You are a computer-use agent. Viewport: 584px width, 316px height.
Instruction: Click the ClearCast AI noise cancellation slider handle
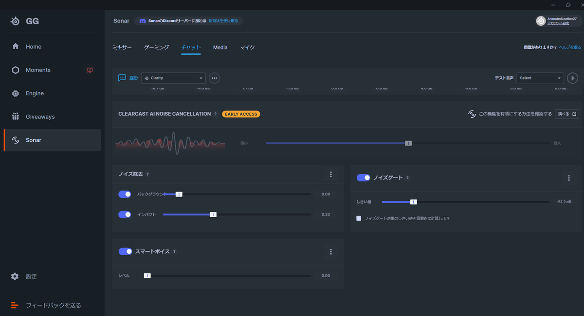(x=408, y=143)
